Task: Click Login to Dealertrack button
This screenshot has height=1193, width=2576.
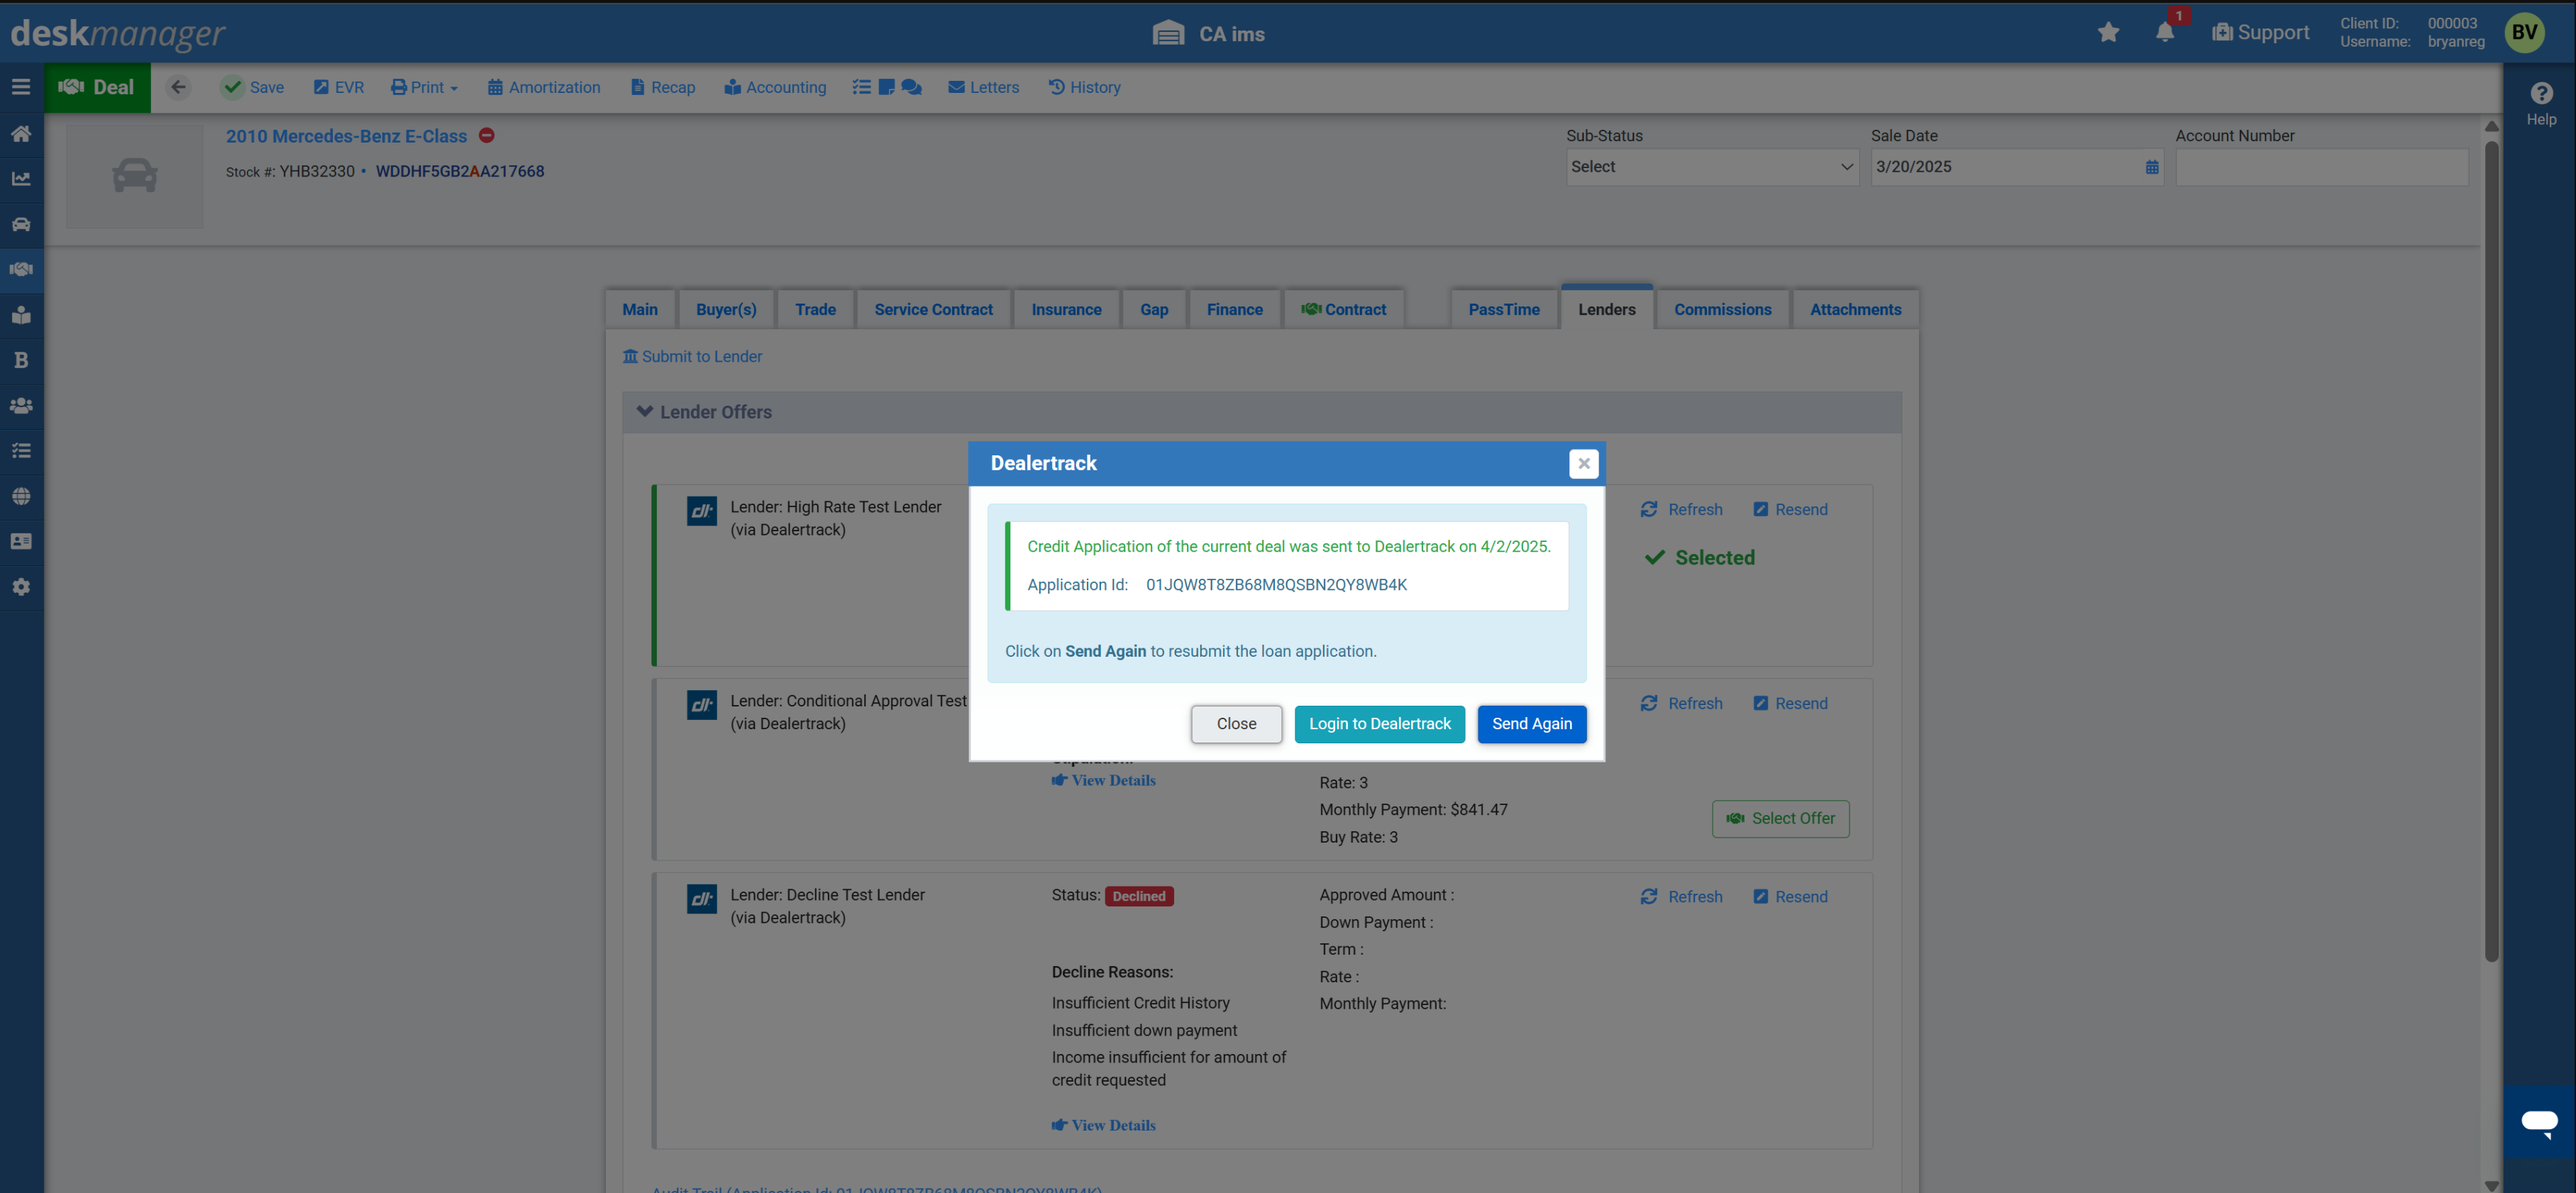Action: [1379, 724]
